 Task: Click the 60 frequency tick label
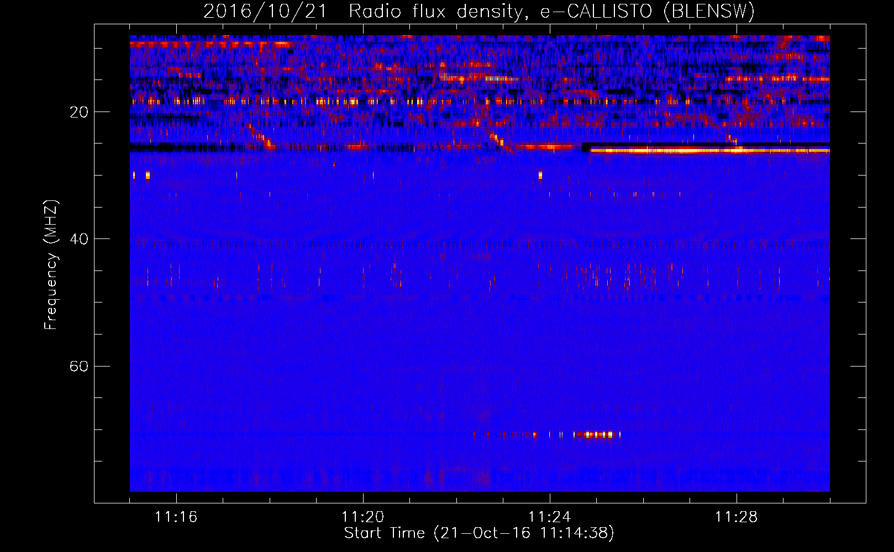pyautogui.click(x=79, y=366)
